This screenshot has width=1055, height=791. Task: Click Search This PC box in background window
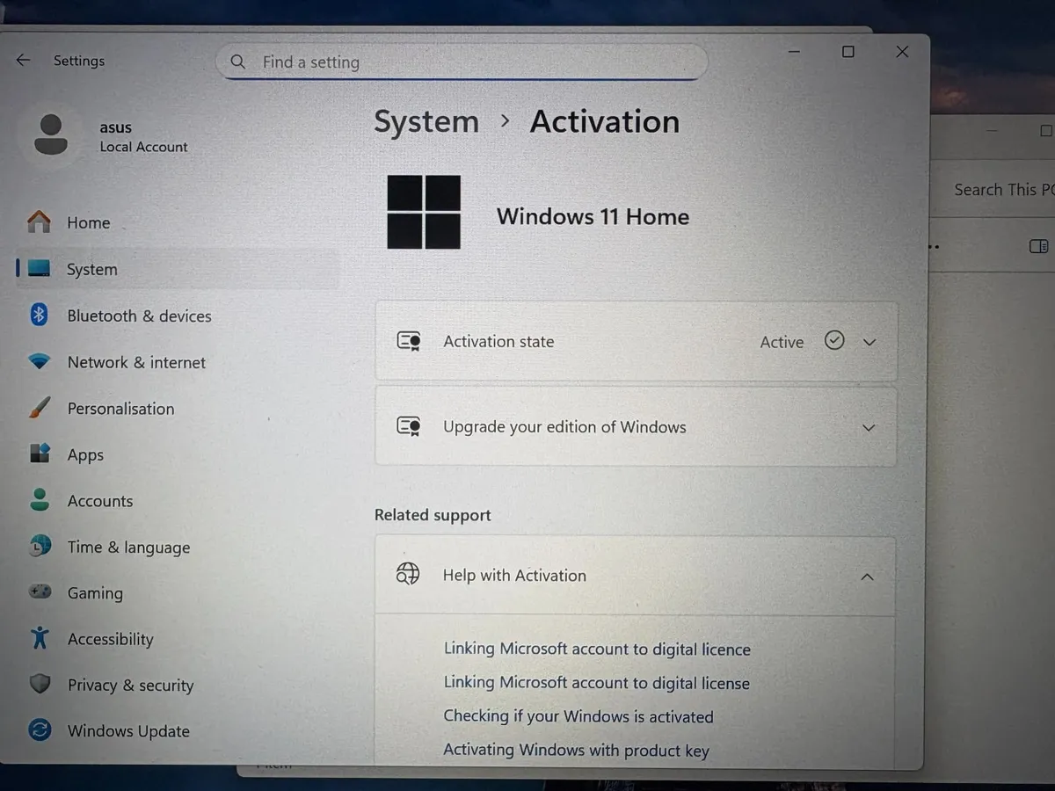(1002, 189)
